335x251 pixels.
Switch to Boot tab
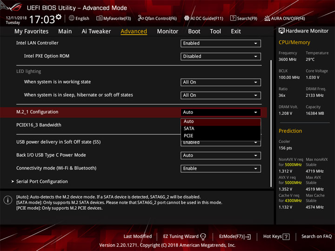point(194,32)
